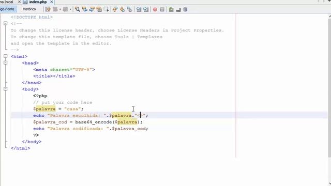The width and height of the screenshot is (331, 186).
Task: Click the Find Next Occurrence icon
Action: click(x=92, y=9)
